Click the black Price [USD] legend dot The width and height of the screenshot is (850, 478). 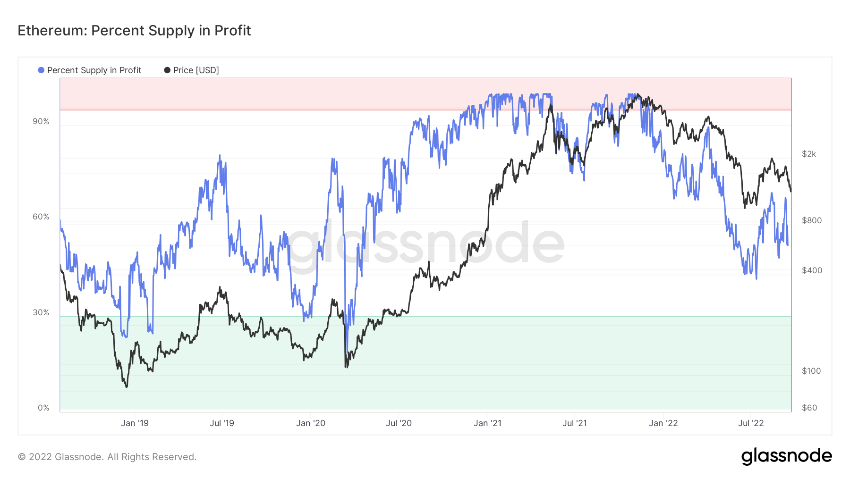[167, 70]
